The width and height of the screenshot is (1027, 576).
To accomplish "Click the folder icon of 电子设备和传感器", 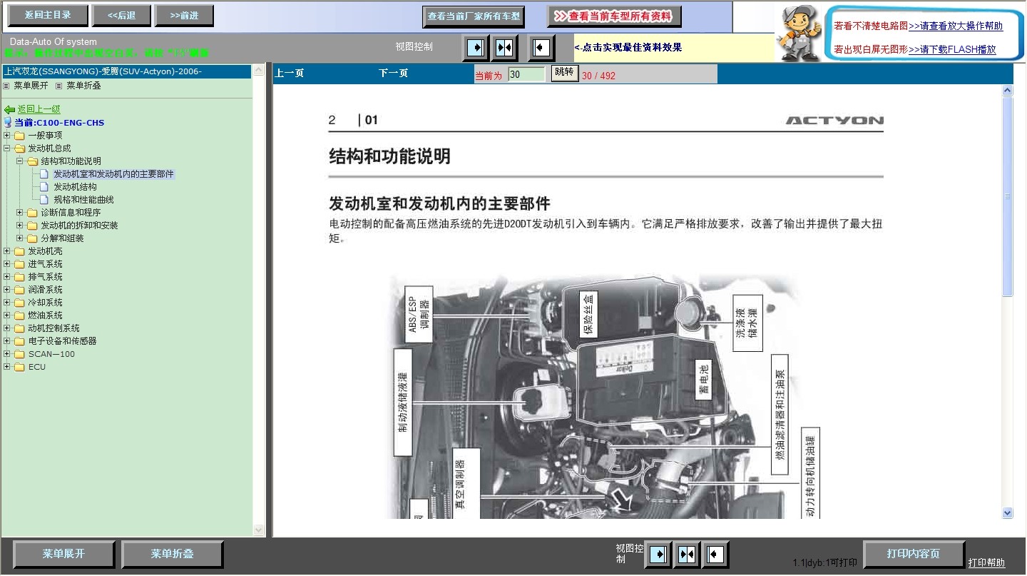I will click(19, 341).
